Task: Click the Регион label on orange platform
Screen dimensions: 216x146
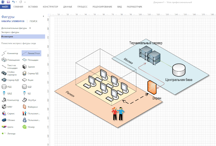Action: pos(70,94)
